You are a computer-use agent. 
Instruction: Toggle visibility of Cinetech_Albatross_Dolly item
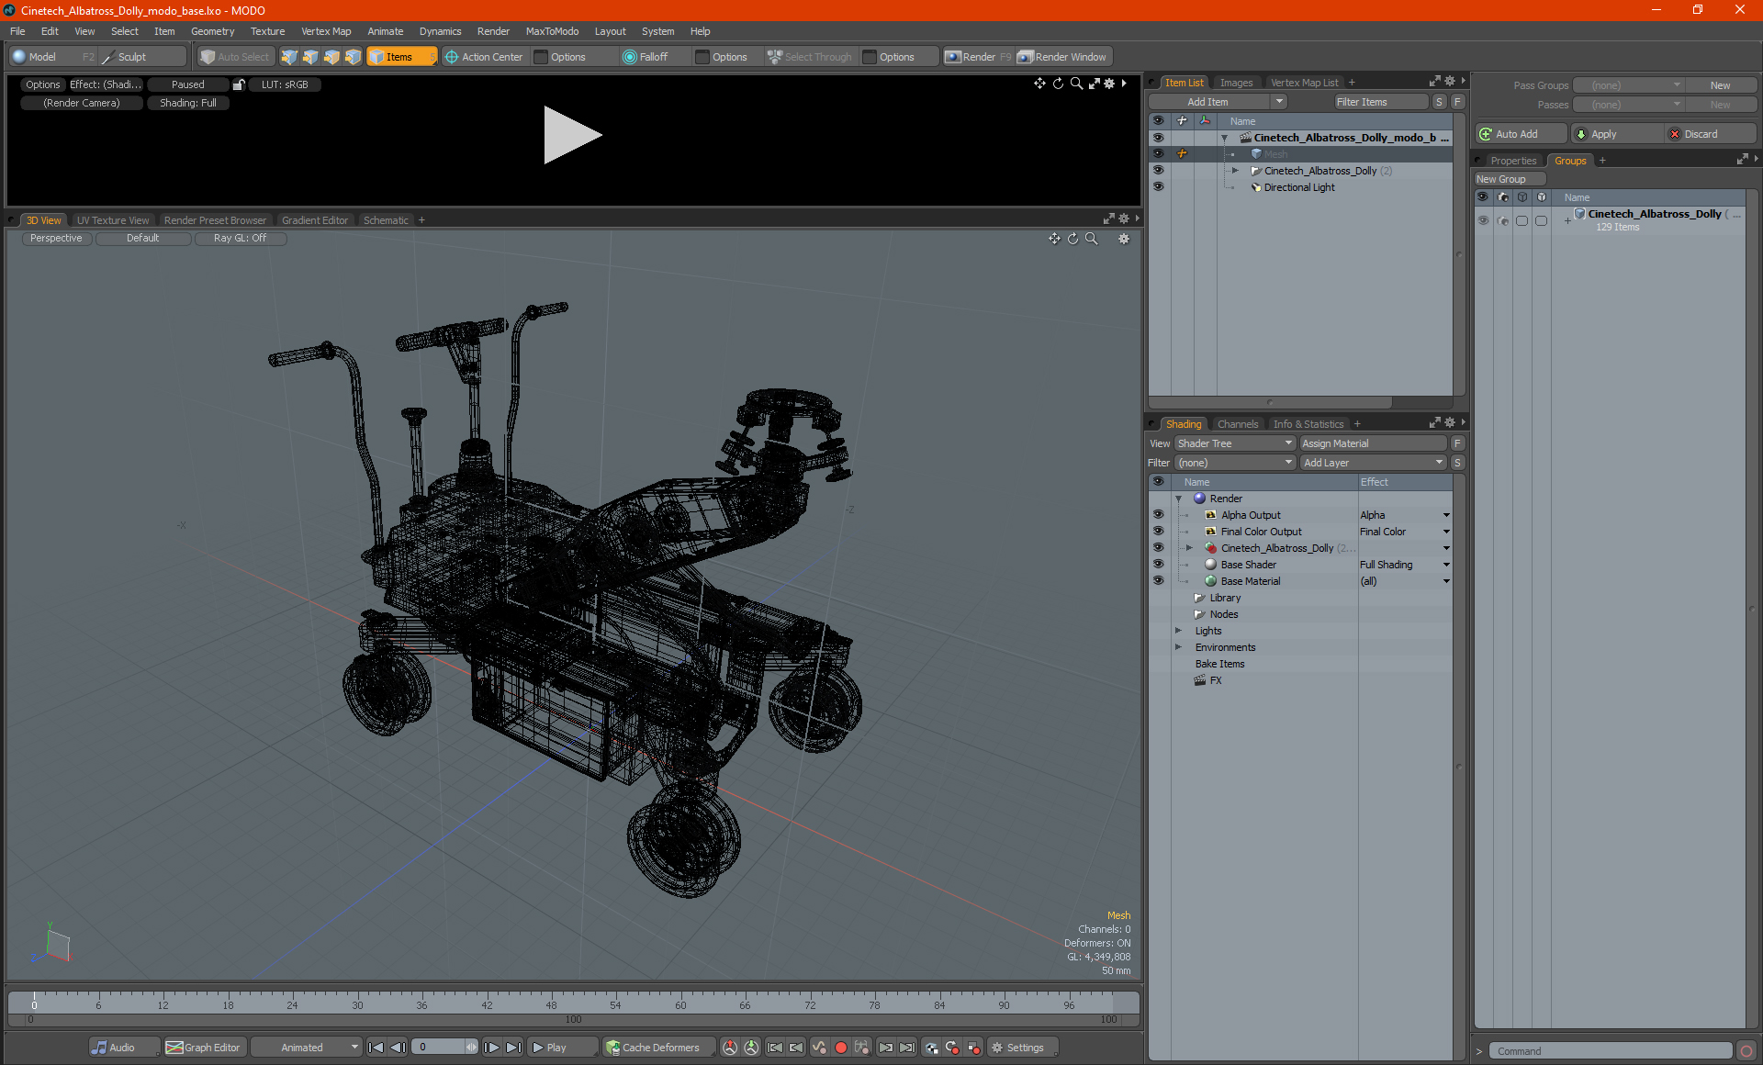pos(1158,171)
